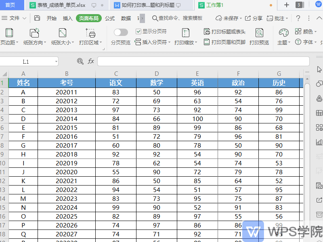
Task: Toggle the 分页预览 page break preview switch
Action: [x=121, y=32]
